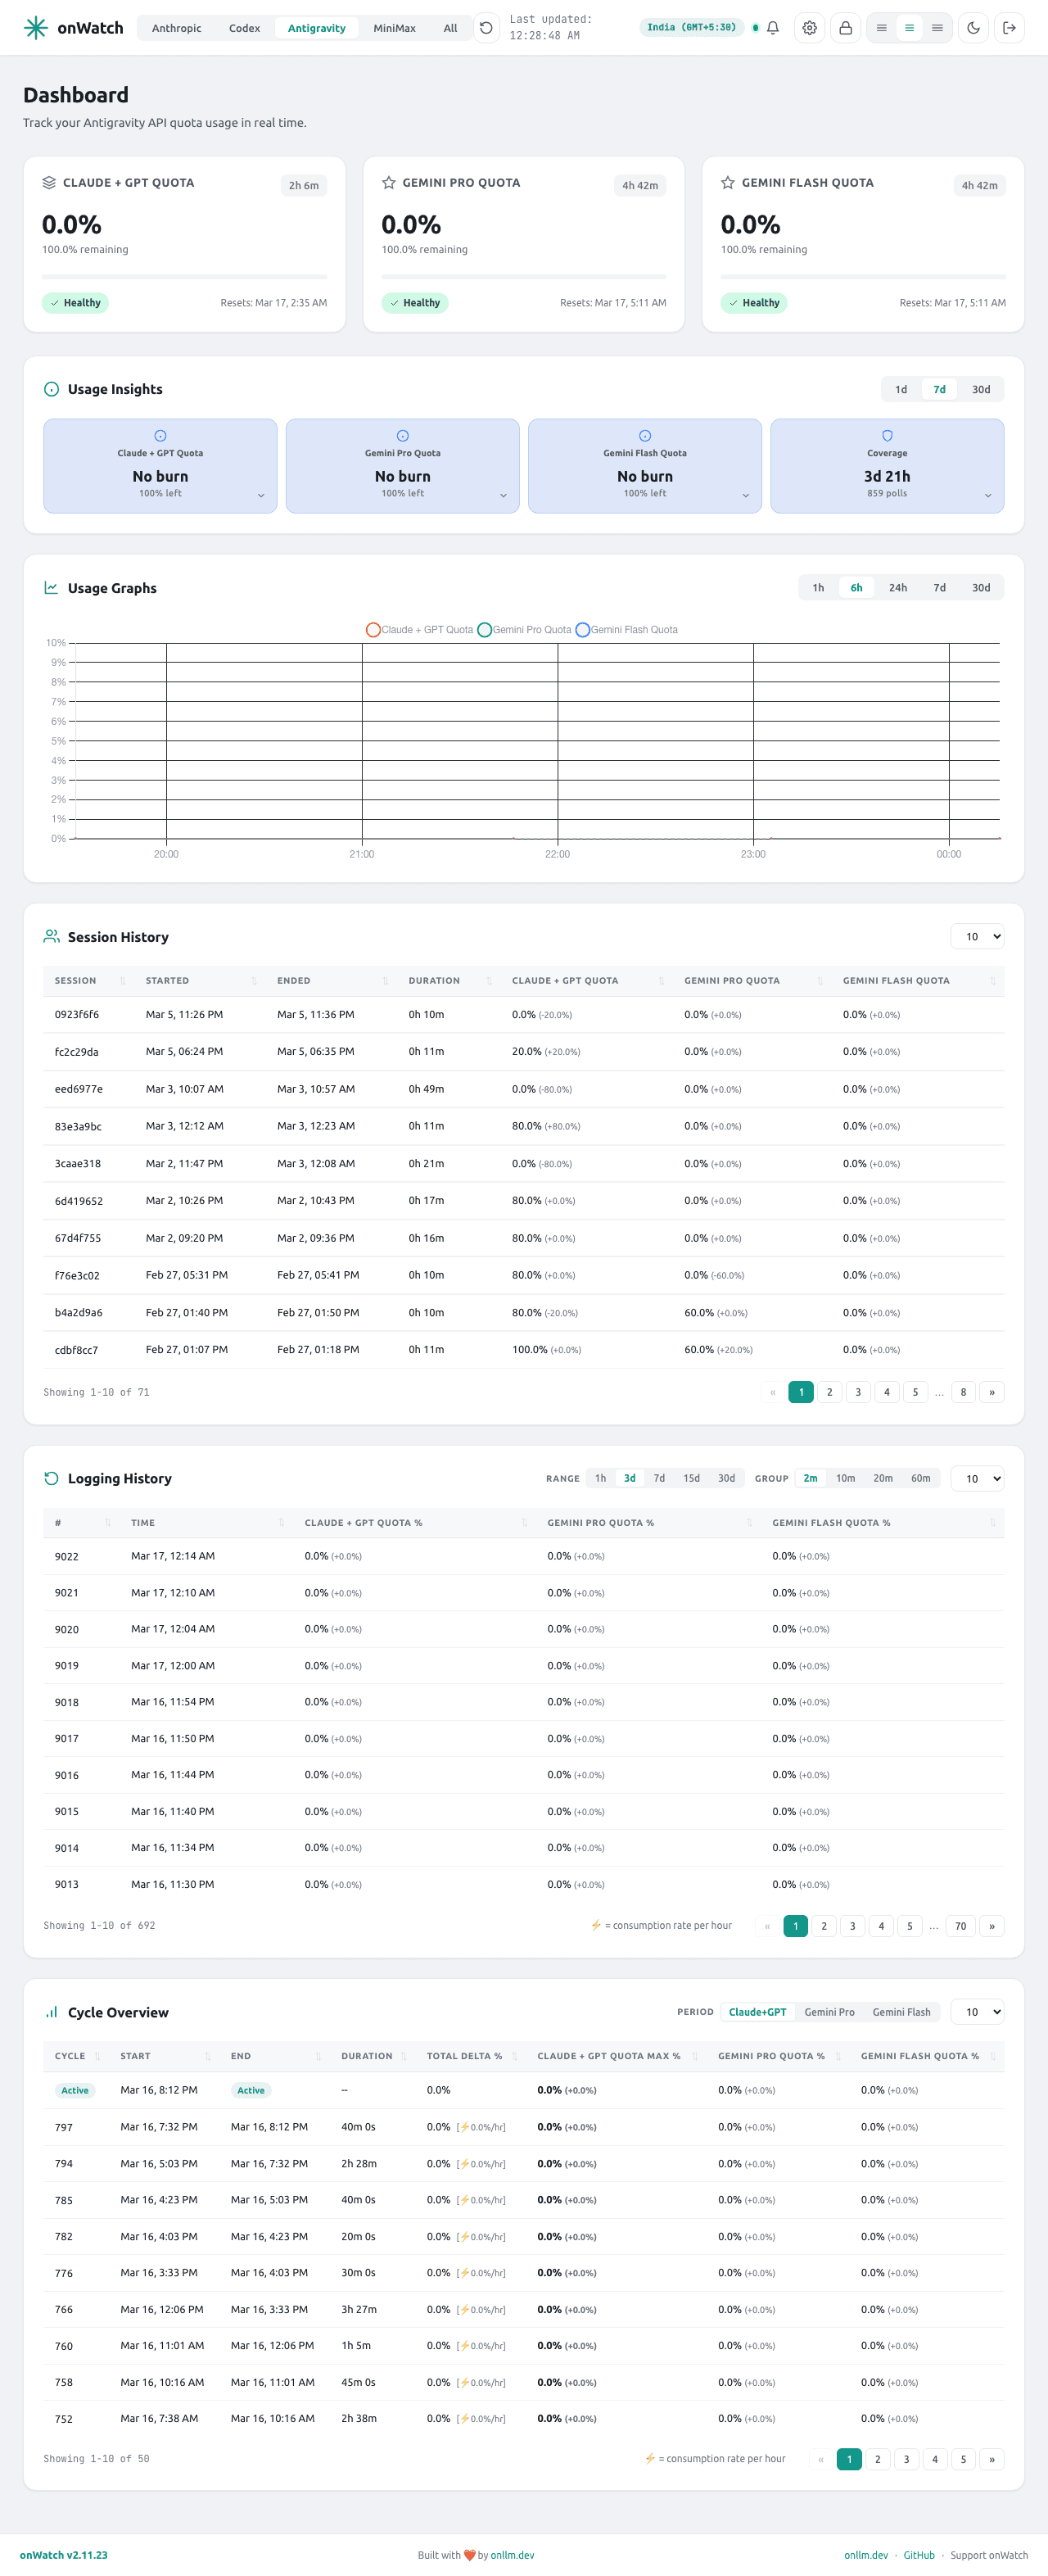Click the Gemini Pro Quota star icon
1048x2576 pixels.
pyautogui.click(x=389, y=183)
